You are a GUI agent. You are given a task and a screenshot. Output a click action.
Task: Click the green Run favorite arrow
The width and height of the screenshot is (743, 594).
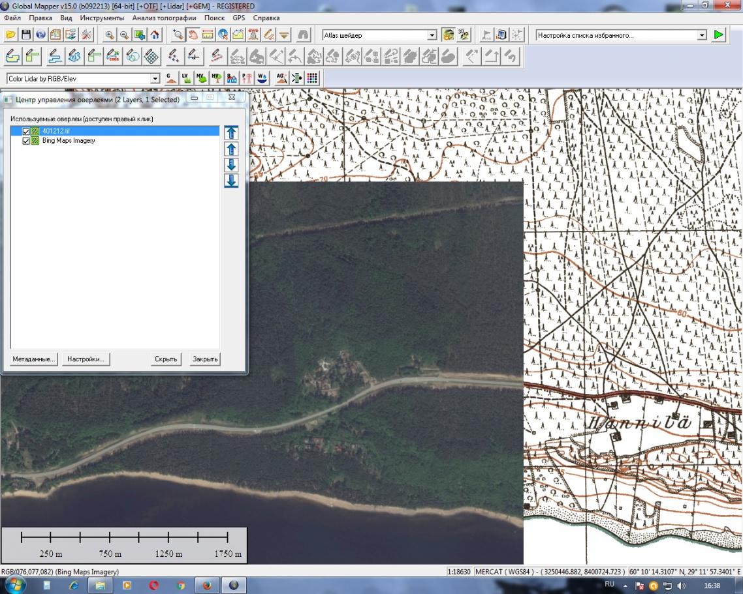[x=719, y=35]
